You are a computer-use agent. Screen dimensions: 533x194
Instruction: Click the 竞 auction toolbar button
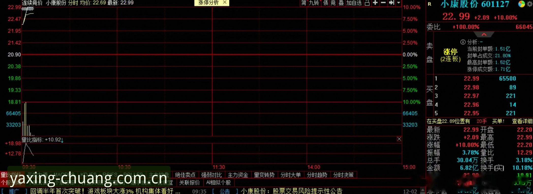pyautogui.click(x=333, y=3)
